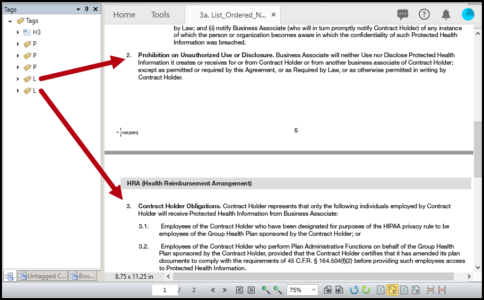This screenshot has width=484, height=300.
Task: Expand the first L tag node
Action: pos(18,79)
